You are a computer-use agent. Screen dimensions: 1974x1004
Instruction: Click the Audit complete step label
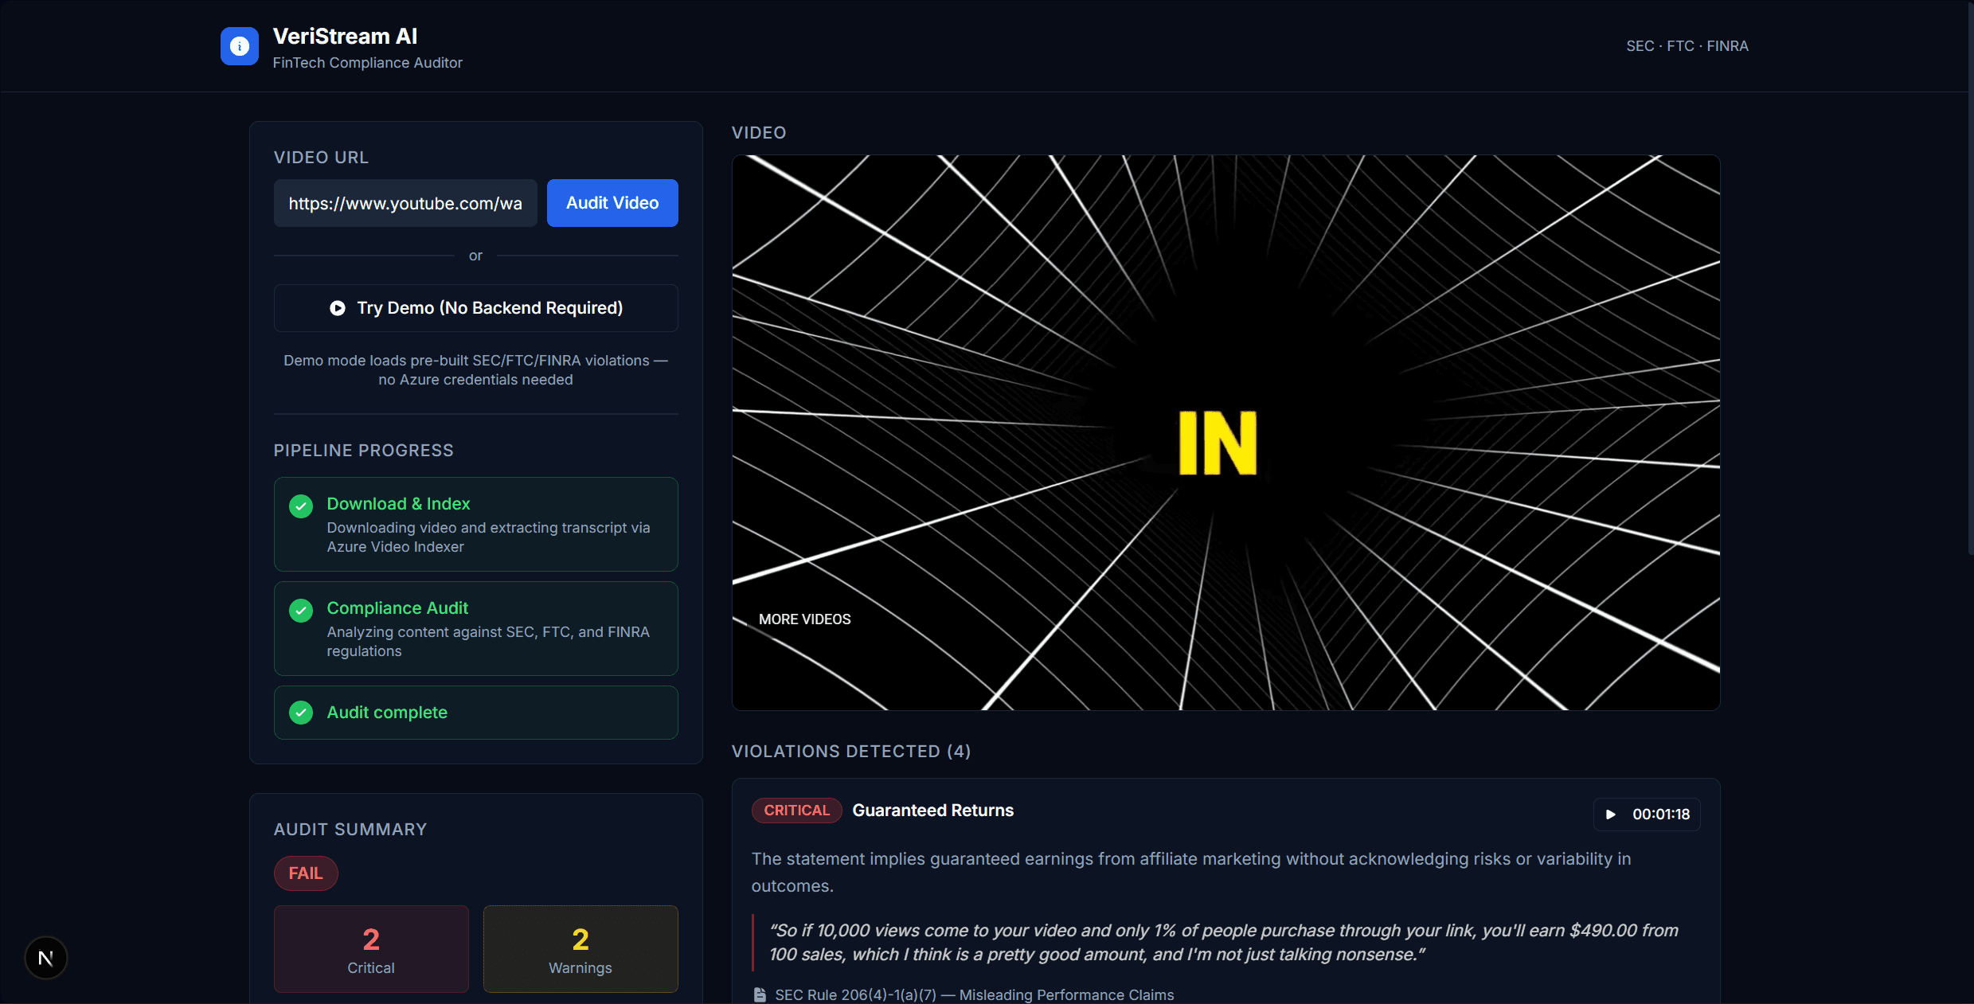[387, 713]
